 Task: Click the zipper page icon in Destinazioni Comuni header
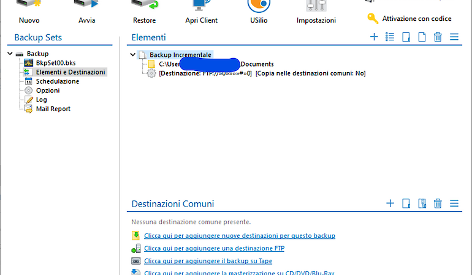[422, 204]
